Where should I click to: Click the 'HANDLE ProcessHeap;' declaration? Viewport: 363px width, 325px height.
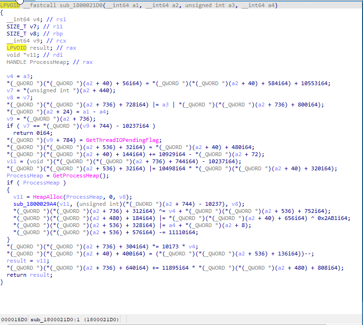click(38, 62)
